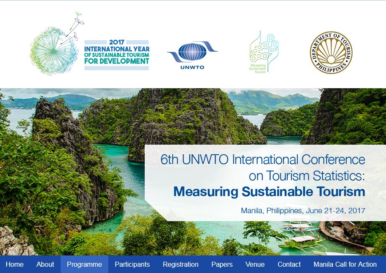Click the Manila, Philippines date text
Viewport: 386px width, 273px height.
click(303, 210)
